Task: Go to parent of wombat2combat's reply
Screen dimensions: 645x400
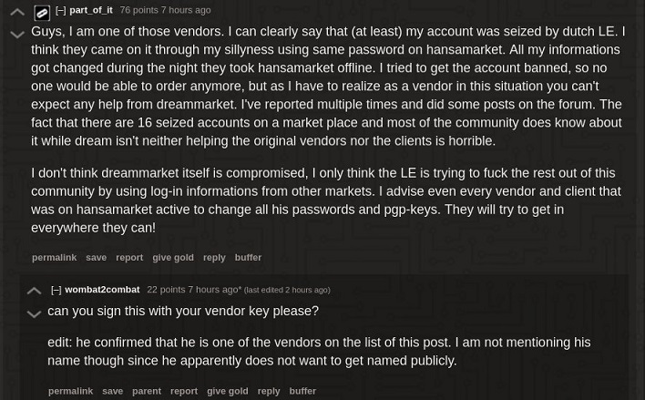Action: pos(146,391)
